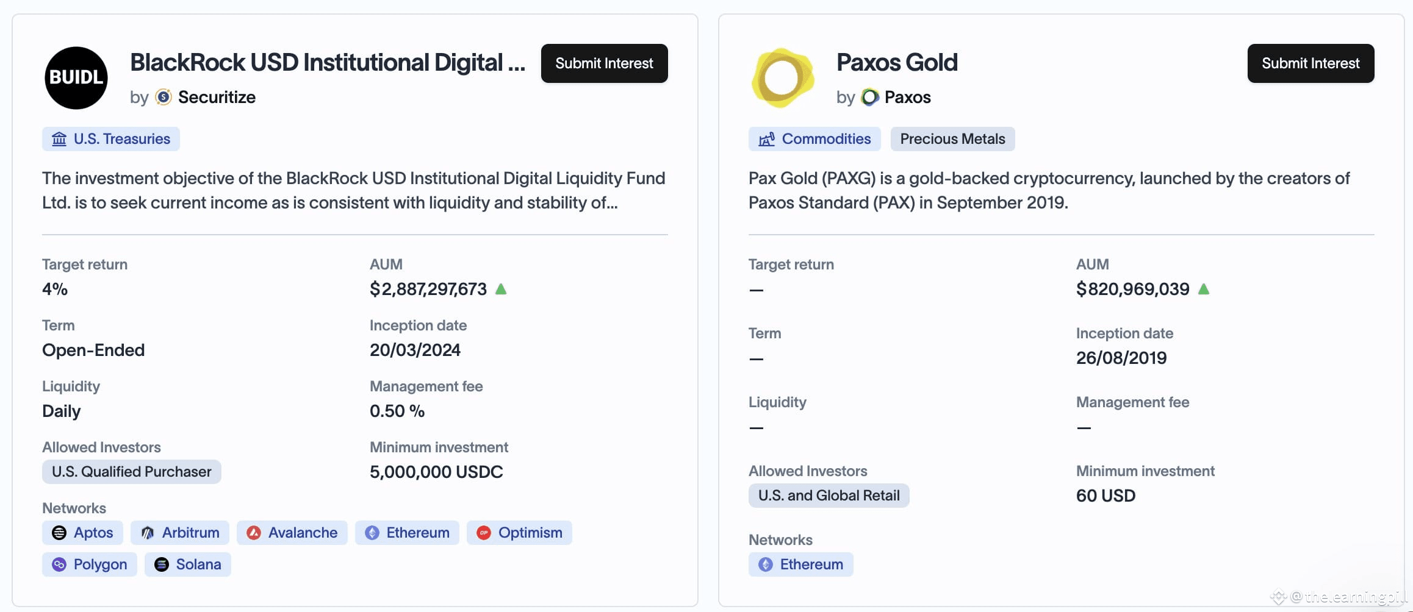Click the Paxos Gold token logo
The height and width of the screenshot is (612, 1413).
(783, 78)
